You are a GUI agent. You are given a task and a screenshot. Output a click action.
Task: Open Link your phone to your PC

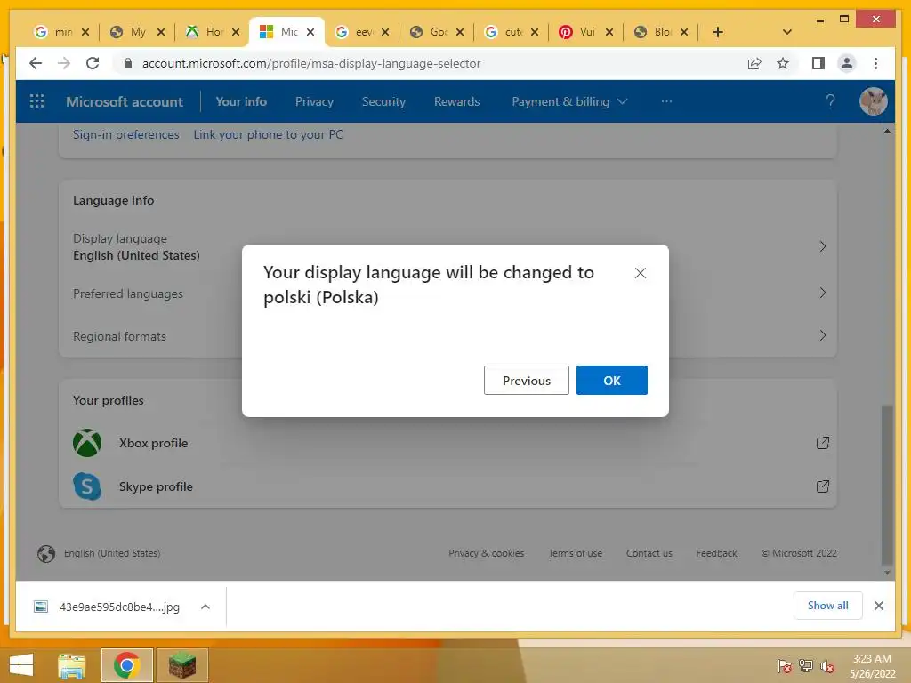tap(268, 135)
